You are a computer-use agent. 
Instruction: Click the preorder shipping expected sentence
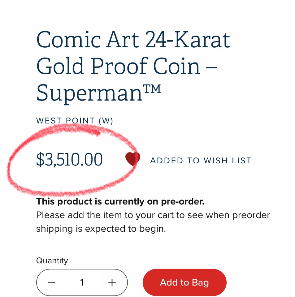[x=101, y=229]
